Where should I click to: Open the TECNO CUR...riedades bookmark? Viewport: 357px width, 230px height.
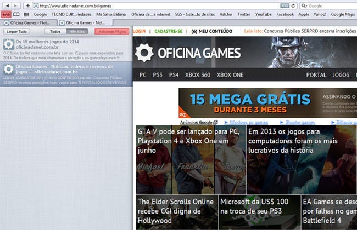71,14
